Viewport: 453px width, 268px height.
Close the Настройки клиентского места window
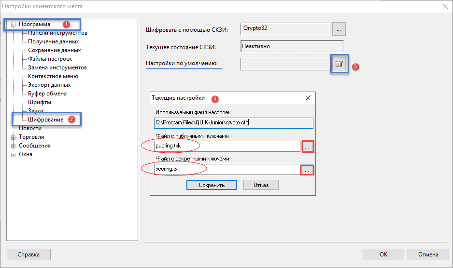tap(445, 6)
